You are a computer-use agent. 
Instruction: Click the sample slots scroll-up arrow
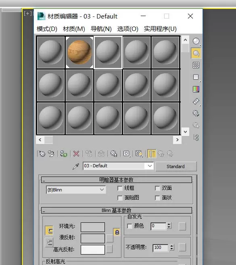185,40
